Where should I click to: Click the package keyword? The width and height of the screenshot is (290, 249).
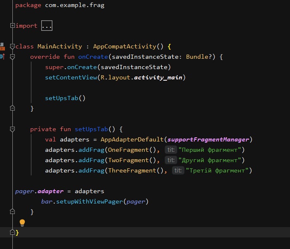(28, 5)
